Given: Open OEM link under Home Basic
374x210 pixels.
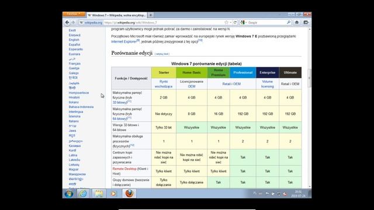Looking at the screenshot, I should (x=192, y=86).
